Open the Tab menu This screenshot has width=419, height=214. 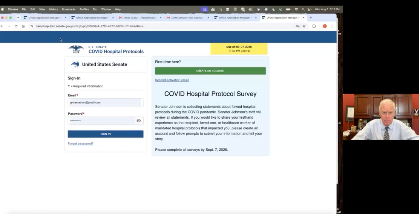pos(95,9)
